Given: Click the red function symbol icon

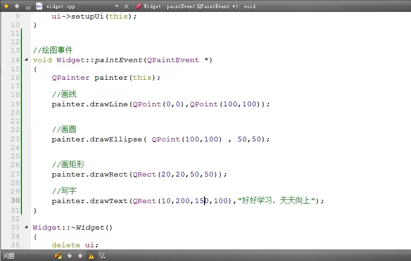Looking at the screenshot, I should pyautogui.click(x=138, y=6).
